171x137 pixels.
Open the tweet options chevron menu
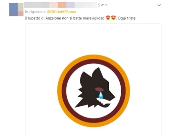(159, 5)
